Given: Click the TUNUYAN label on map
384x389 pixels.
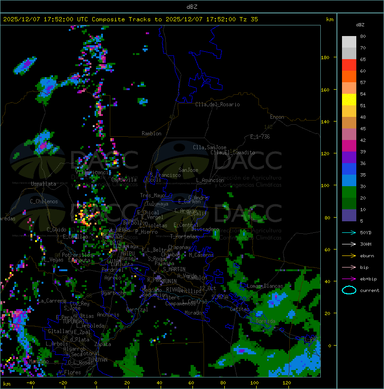Looking at the screenshot, I should [x=98, y=359].
